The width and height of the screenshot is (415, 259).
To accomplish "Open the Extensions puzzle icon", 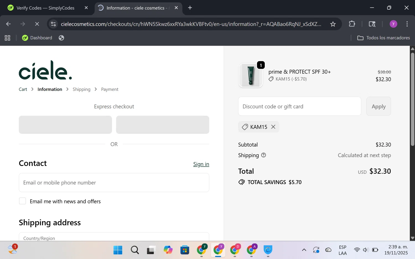I will [x=352, y=24].
